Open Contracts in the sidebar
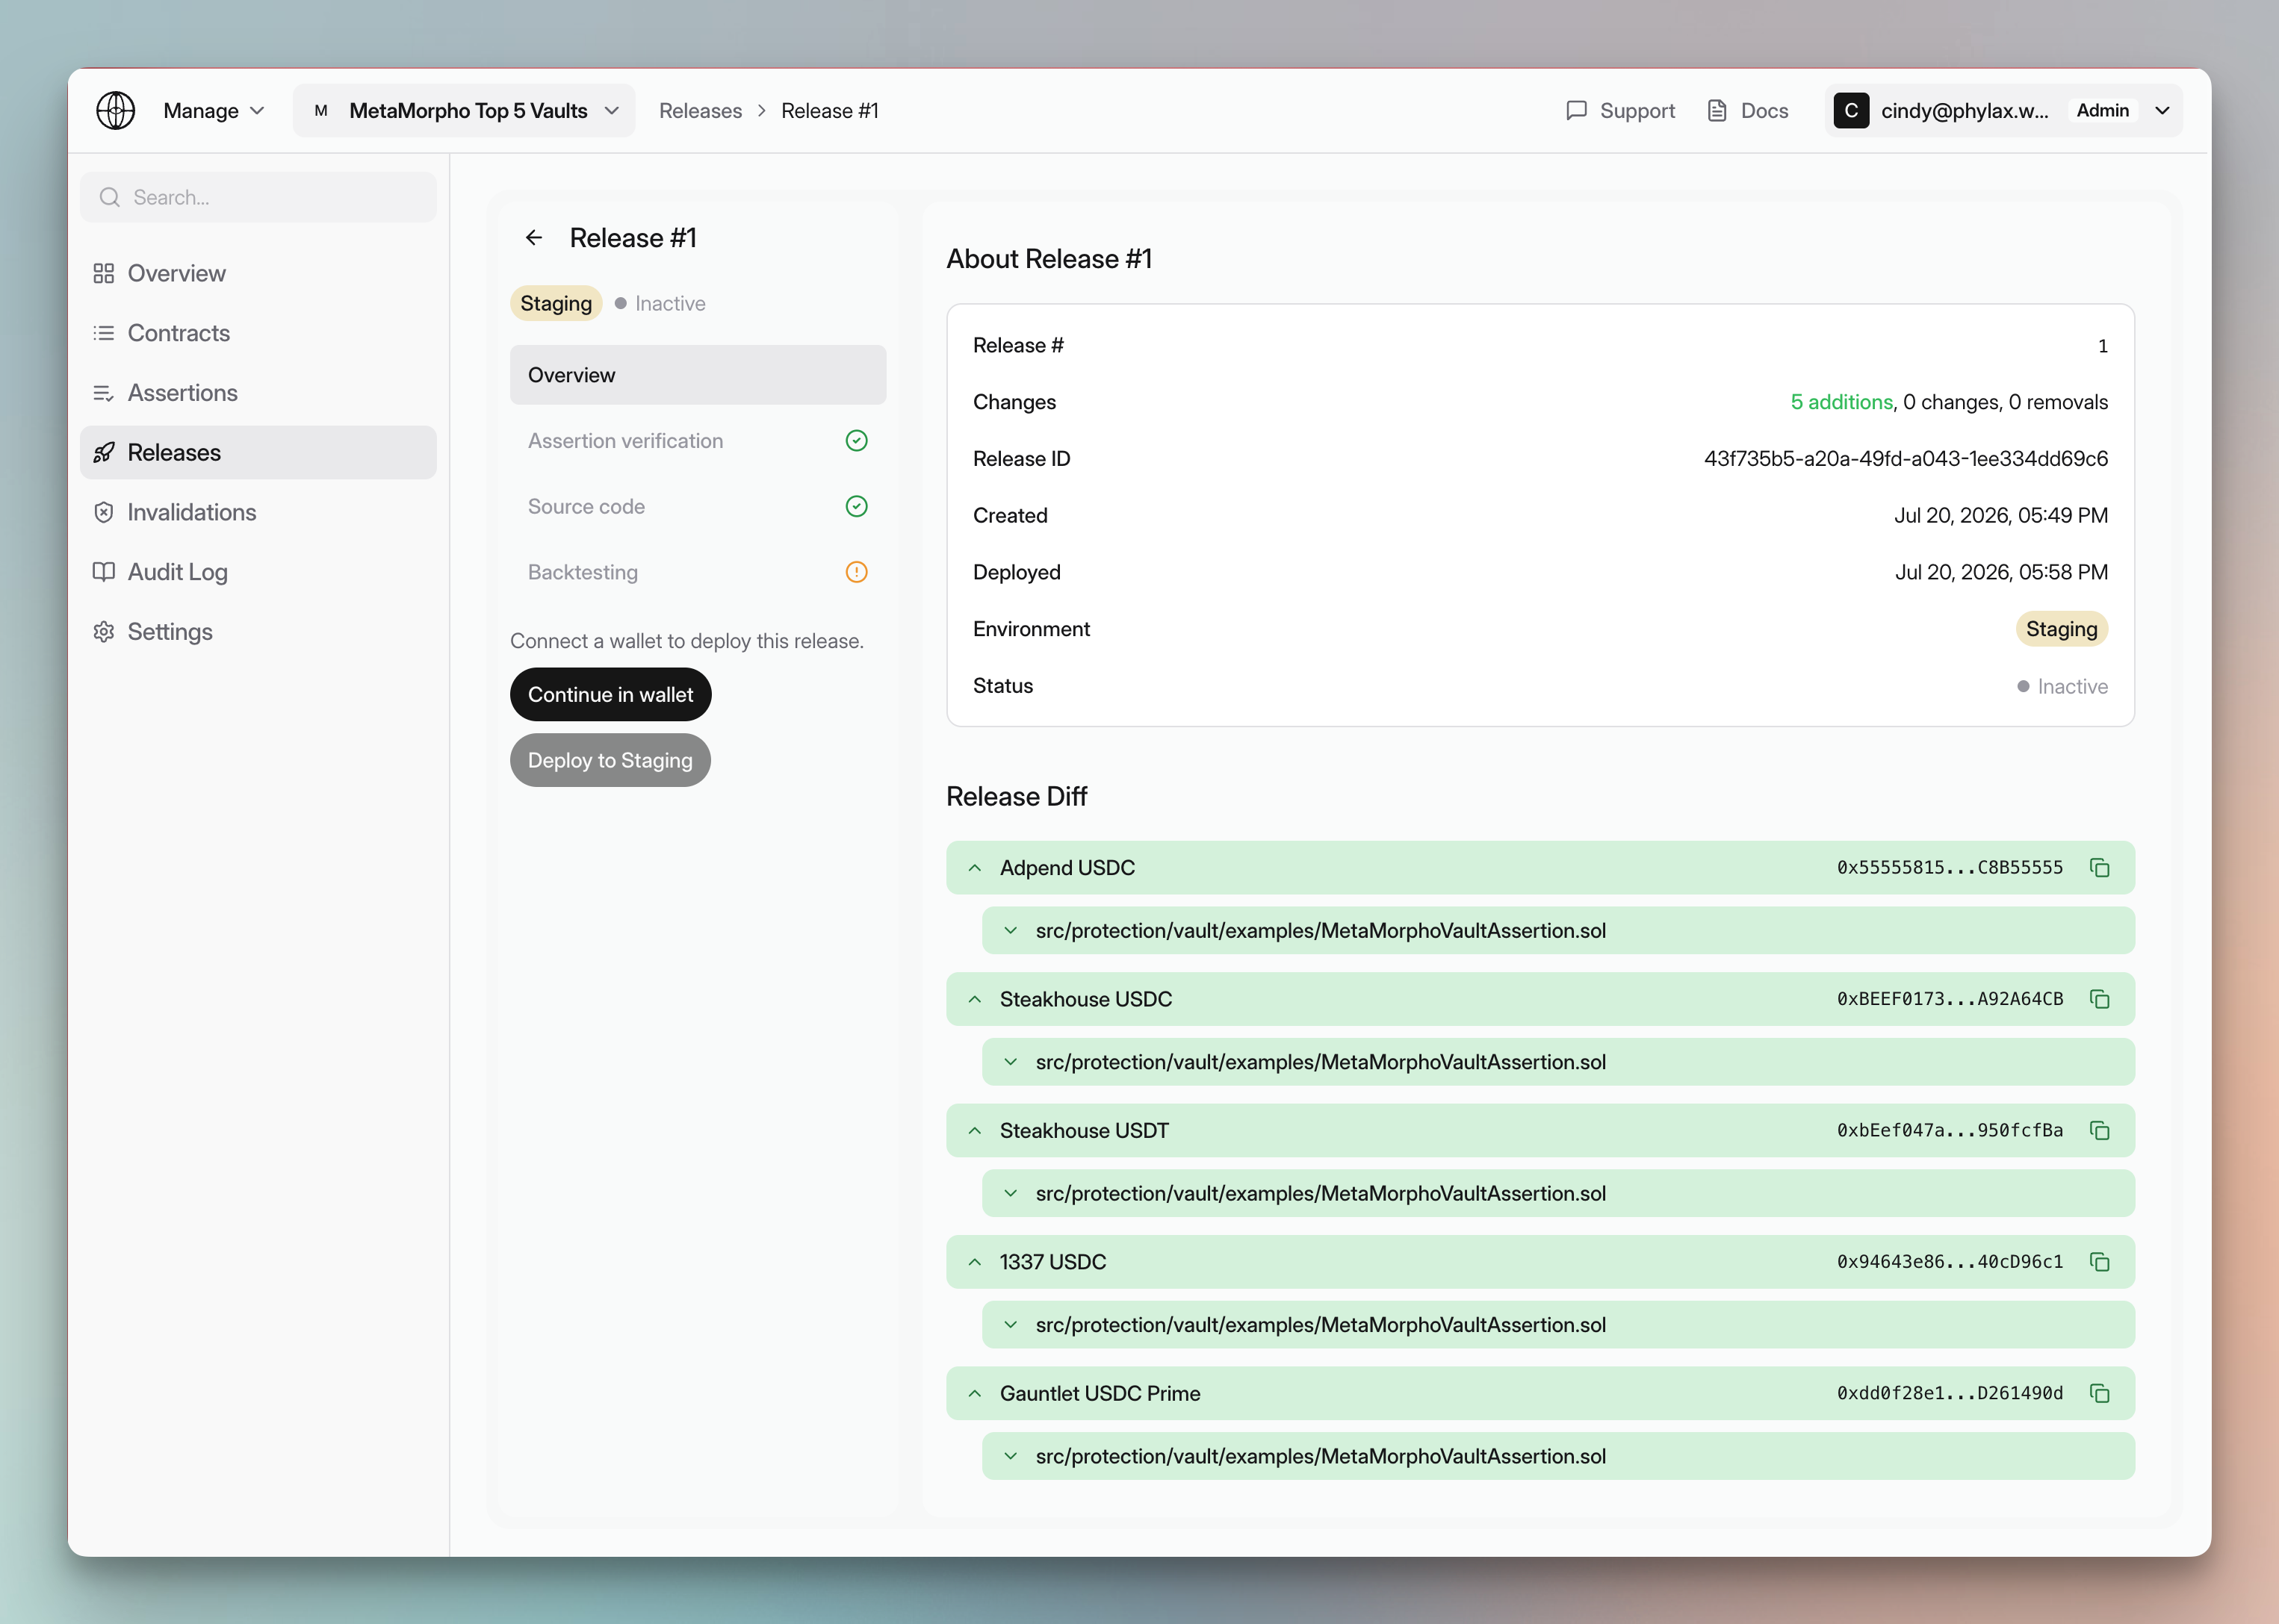 click(x=258, y=333)
